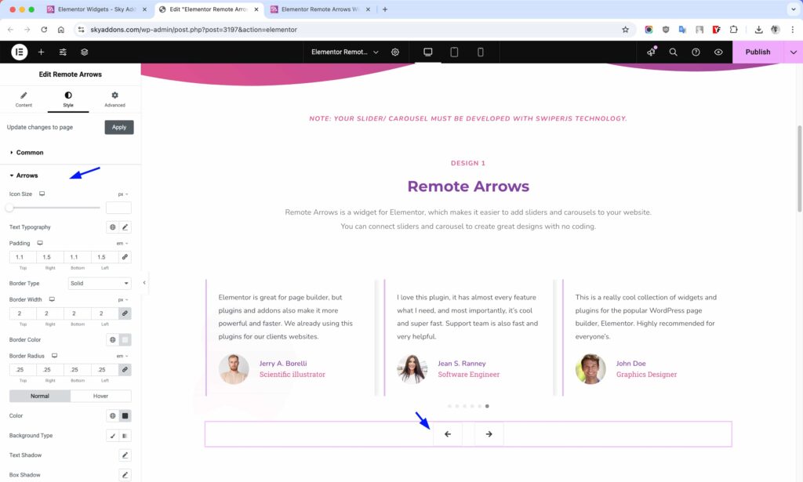Viewport: 803px width, 482px height.
Task: Switch to the Style tab
Action: coord(68,99)
